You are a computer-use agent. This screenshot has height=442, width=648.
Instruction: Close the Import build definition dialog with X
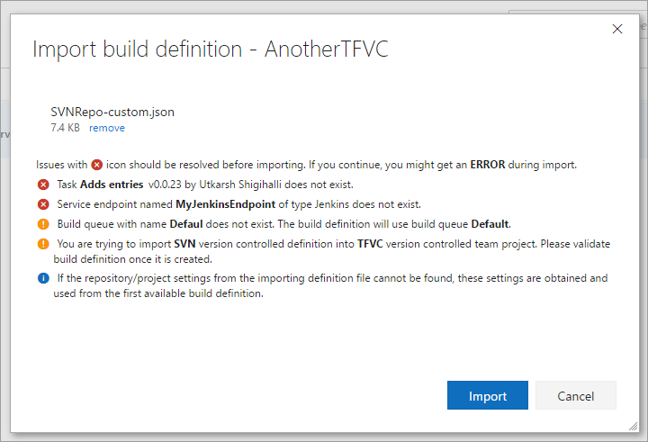(x=617, y=29)
